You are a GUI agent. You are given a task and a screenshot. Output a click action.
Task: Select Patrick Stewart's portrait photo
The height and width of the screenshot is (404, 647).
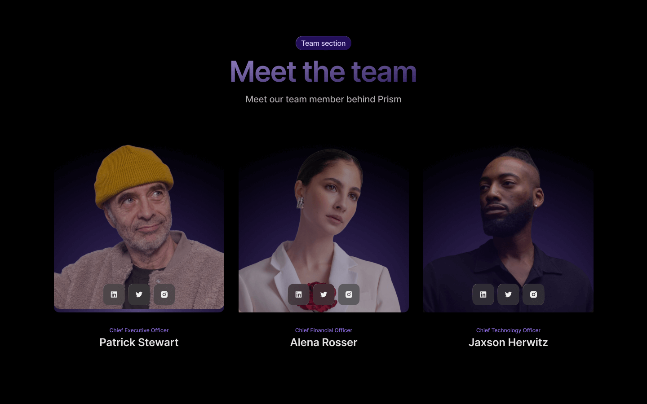pos(139,227)
